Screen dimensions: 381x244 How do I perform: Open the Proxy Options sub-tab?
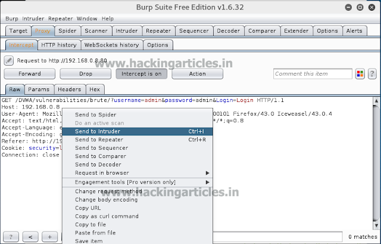click(158, 45)
